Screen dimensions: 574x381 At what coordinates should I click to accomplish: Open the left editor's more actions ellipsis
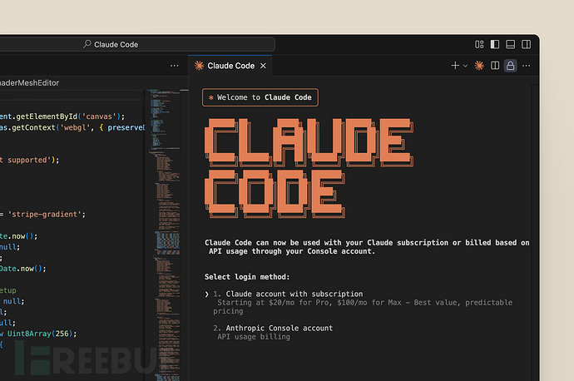[175, 66]
